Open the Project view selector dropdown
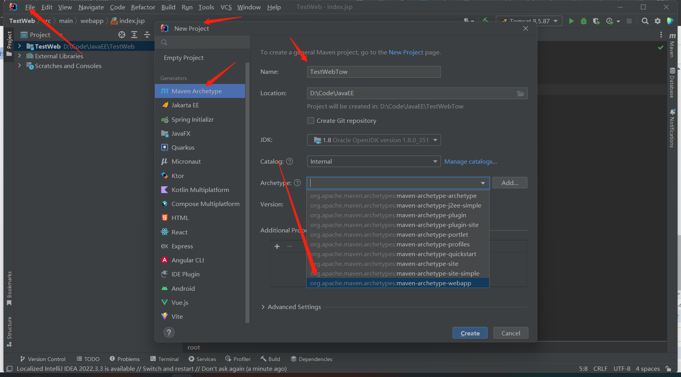The height and width of the screenshot is (377, 681). click(41, 35)
